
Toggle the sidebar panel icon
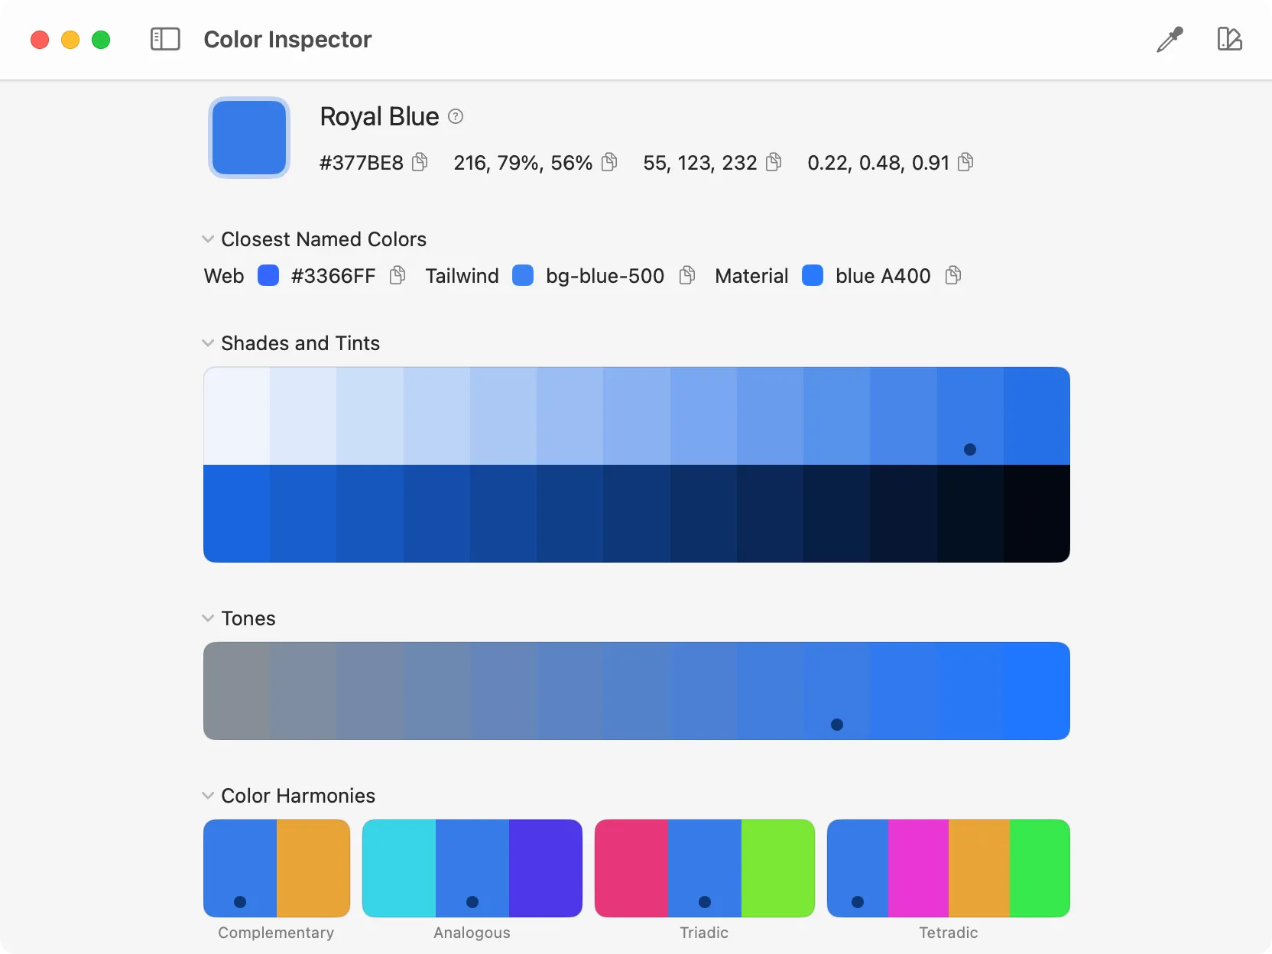tap(165, 39)
